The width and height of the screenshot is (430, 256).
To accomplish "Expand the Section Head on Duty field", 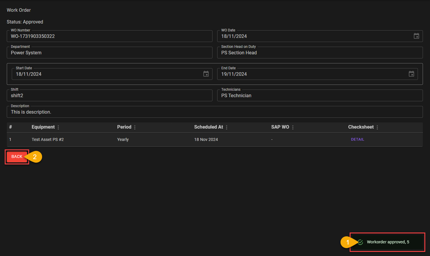I will [320, 53].
